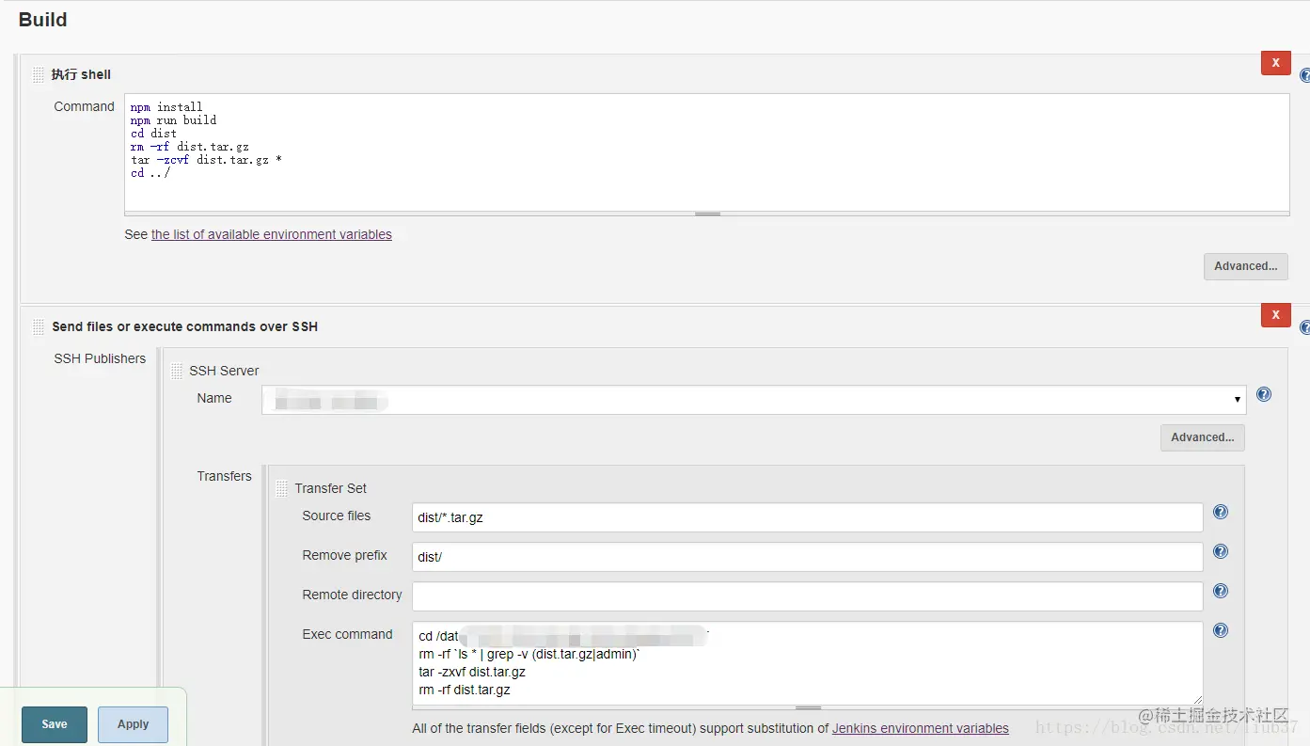The height and width of the screenshot is (746, 1310).
Task: Grab the drag handle beside 执行 shell
Action: click(x=39, y=74)
